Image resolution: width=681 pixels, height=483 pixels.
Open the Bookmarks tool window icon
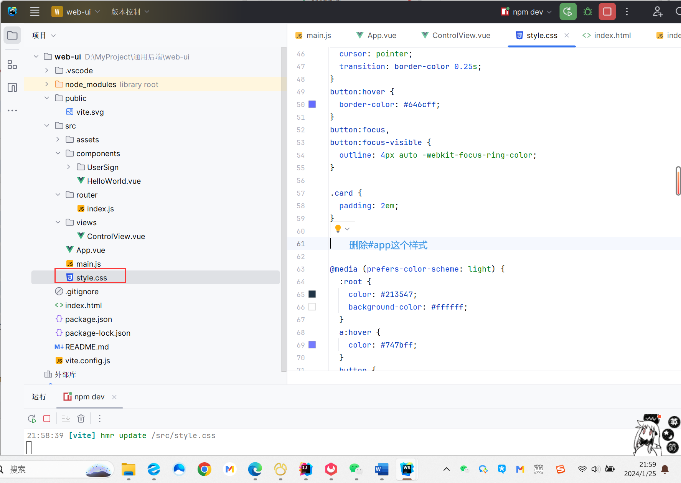coord(12,87)
